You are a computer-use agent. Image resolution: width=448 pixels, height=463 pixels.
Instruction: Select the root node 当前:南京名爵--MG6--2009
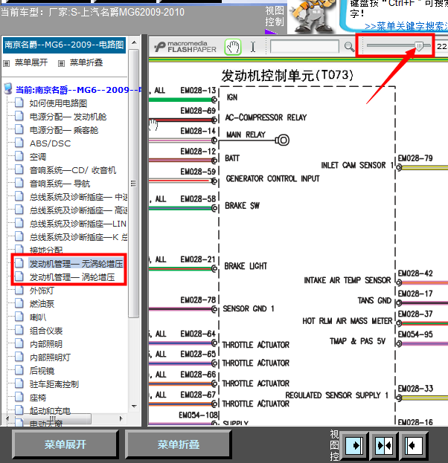coord(79,90)
